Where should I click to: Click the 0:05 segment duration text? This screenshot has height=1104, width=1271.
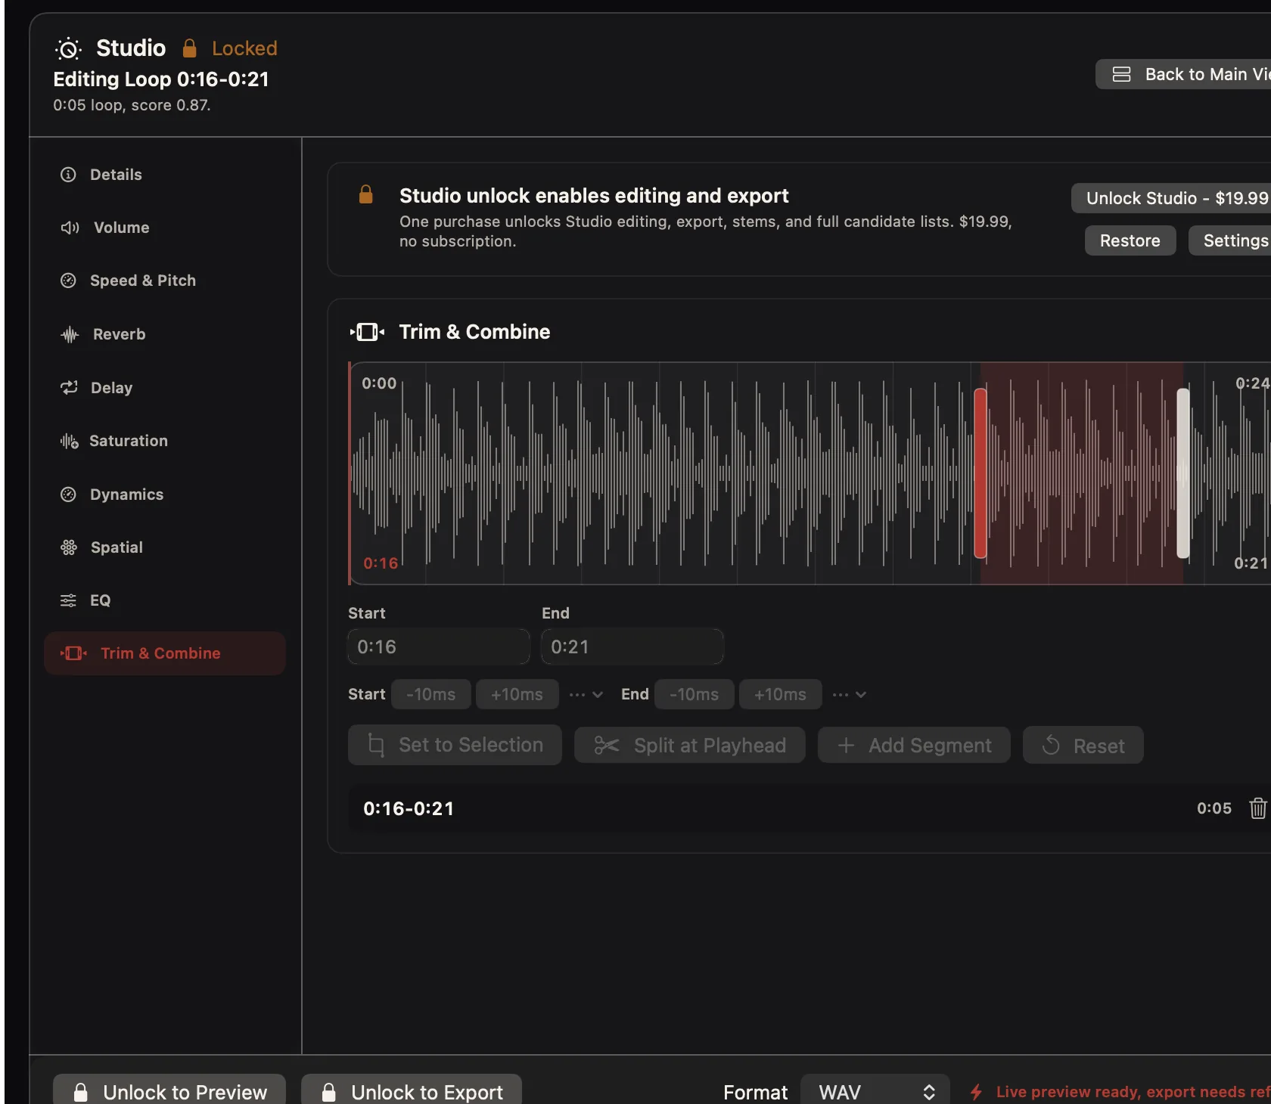1214,808
